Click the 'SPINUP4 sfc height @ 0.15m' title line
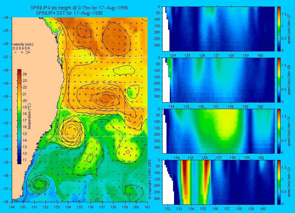The height and width of the screenshot is (213, 295). click(x=79, y=8)
